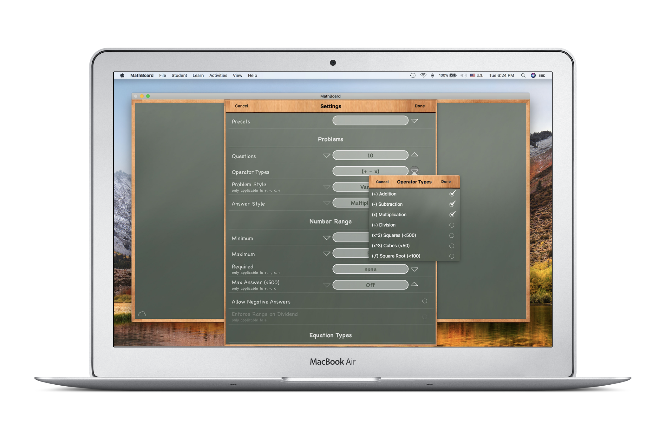
Task: Click Answer Style left arrow
Action: (327, 203)
